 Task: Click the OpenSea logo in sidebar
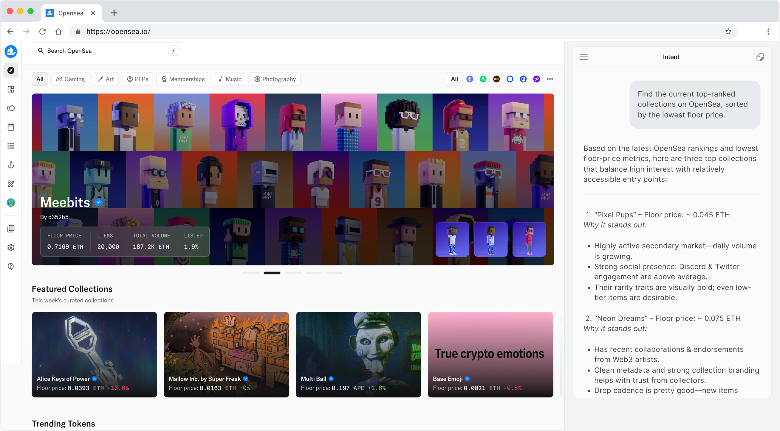(x=11, y=51)
